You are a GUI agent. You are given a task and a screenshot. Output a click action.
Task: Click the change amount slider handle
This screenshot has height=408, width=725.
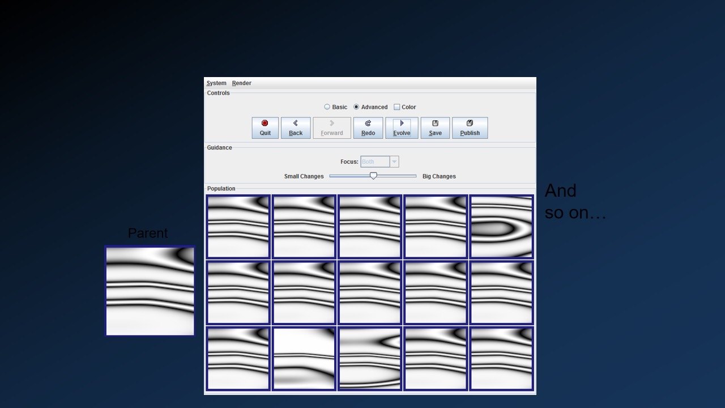click(x=373, y=176)
